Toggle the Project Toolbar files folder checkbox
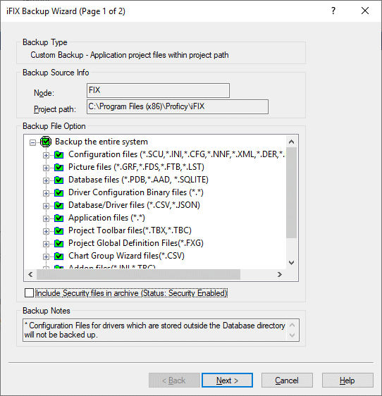This screenshot has height=396, width=382. coord(59,230)
